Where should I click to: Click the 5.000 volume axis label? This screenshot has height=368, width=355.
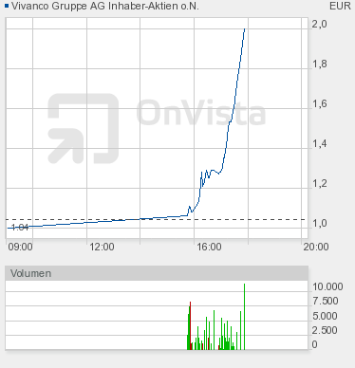[325, 316]
